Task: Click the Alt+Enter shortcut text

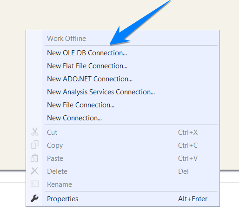Action: [193, 199]
